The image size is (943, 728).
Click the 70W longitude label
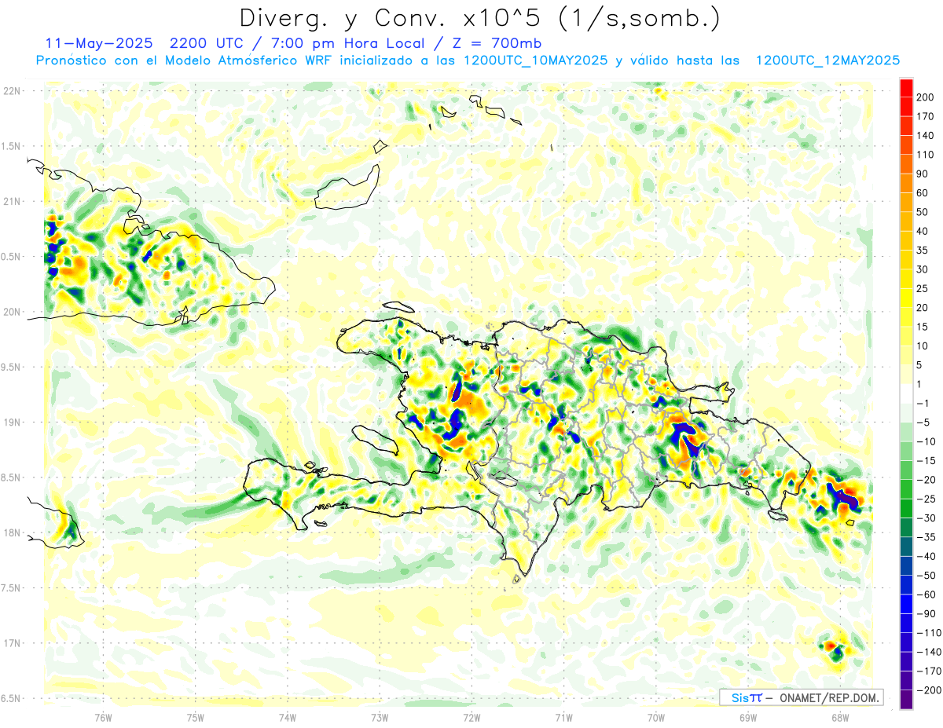(656, 716)
